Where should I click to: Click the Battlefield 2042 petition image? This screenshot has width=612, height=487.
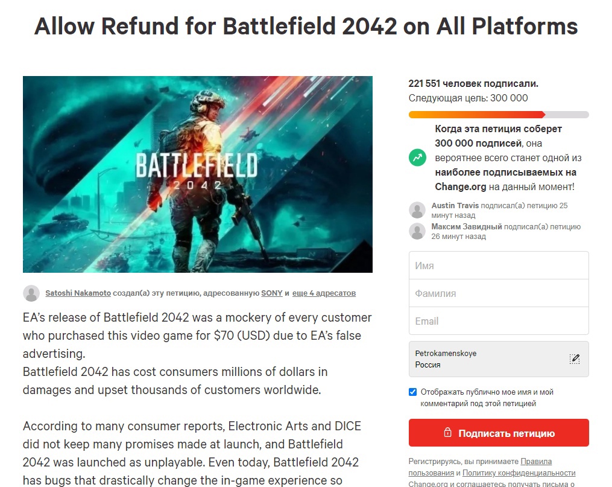(198, 174)
